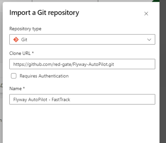166x143 pixels.
Task: Expand the Repository type chevron arrow
Action: point(149,39)
